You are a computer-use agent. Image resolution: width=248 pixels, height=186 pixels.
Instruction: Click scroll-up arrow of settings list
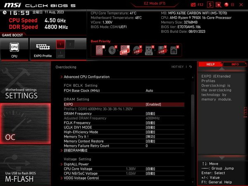tap(193, 77)
